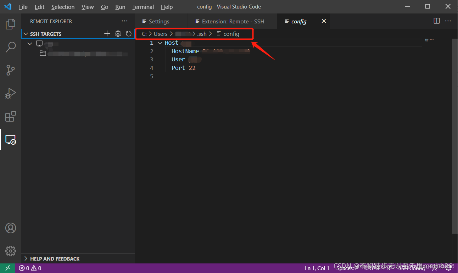
Task: Click the green remote window indicator
Action: pyautogui.click(x=8, y=268)
